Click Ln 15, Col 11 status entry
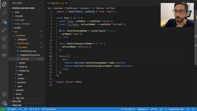This screenshot has height=111, width=197. (128, 109)
